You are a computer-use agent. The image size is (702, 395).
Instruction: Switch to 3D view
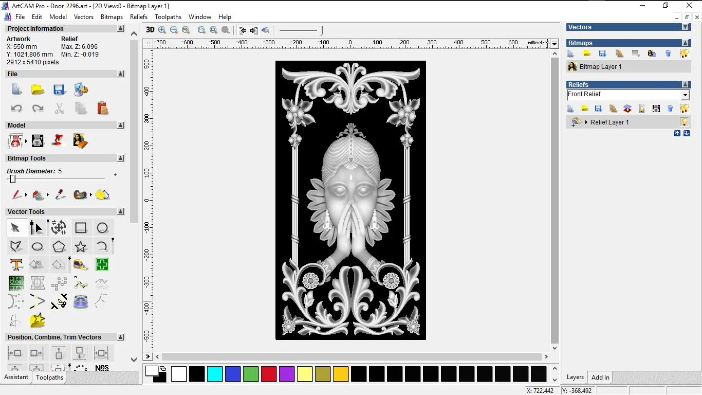pyautogui.click(x=150, y=30)
